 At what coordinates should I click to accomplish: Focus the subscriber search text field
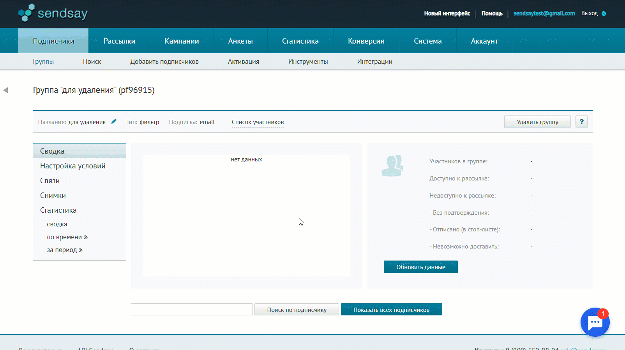(x=192, y=310)
